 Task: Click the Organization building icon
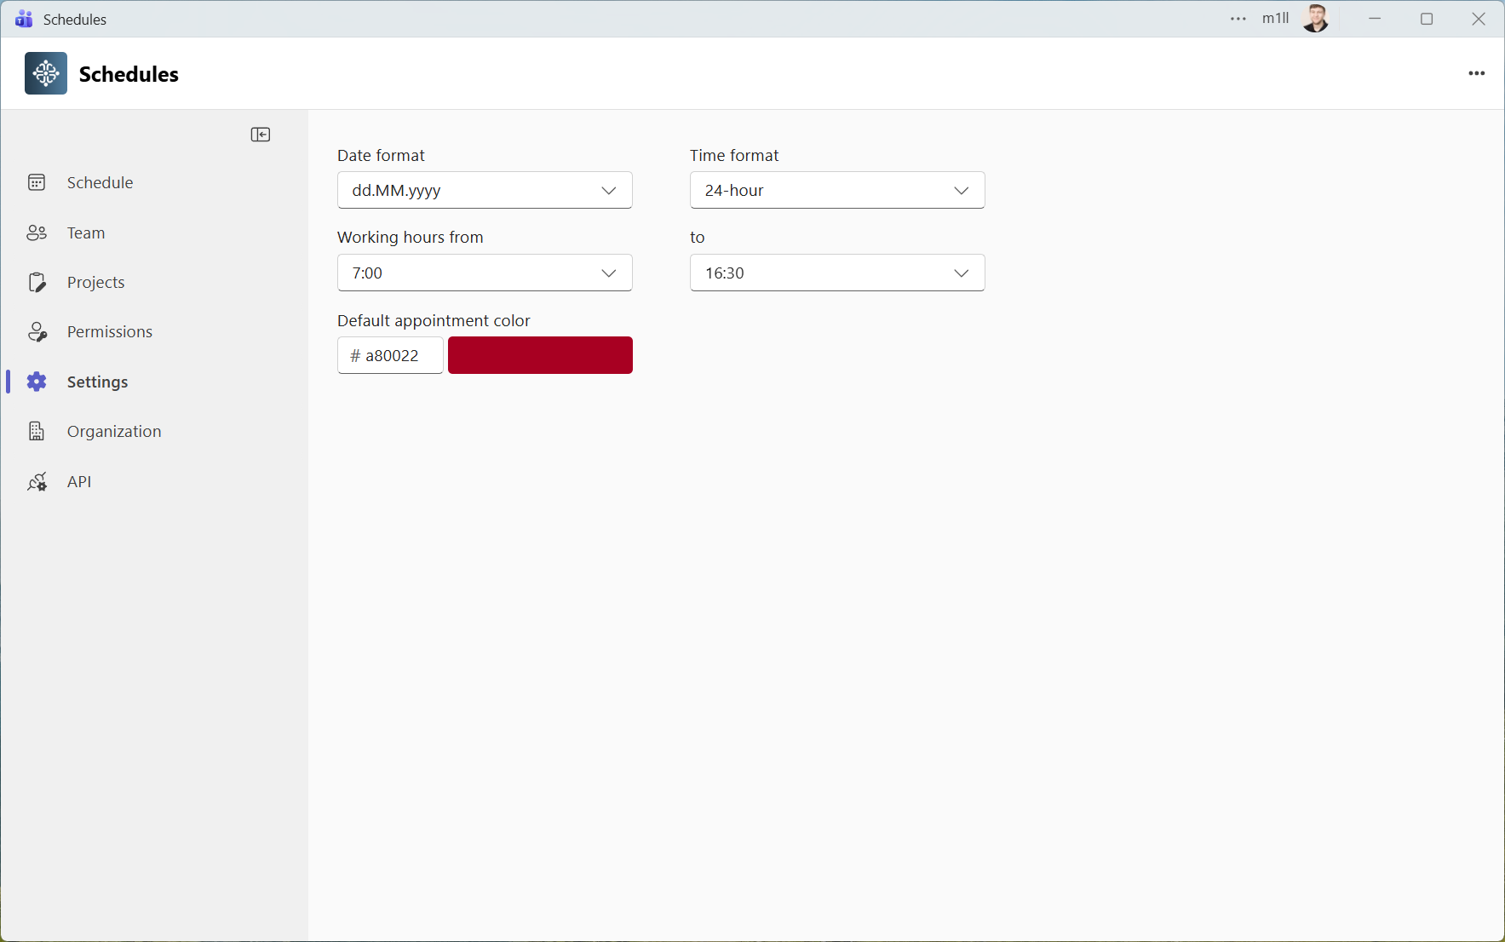(37, 431)
